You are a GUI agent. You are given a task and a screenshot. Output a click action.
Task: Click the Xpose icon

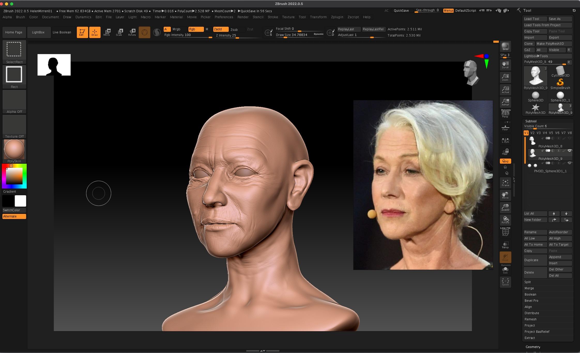[505, 282]
